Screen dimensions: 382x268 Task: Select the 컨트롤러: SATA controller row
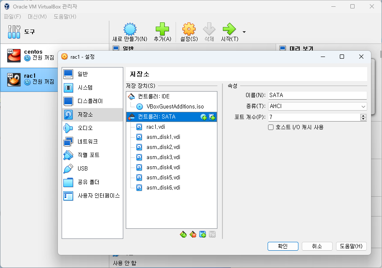[171, 117]
